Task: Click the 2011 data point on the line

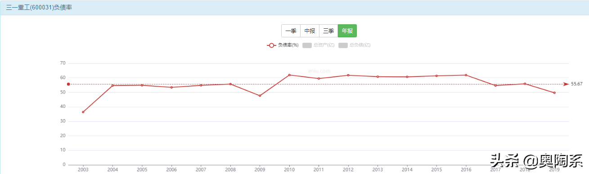Action: (319, 78)
